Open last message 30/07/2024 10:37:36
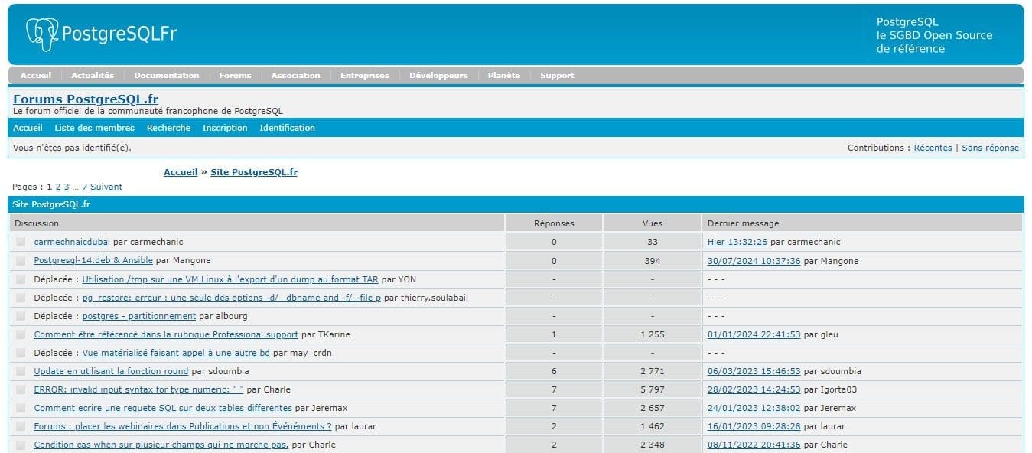Image resolution: width=1032 pixels, height=453 pixels. pos(754,261)
